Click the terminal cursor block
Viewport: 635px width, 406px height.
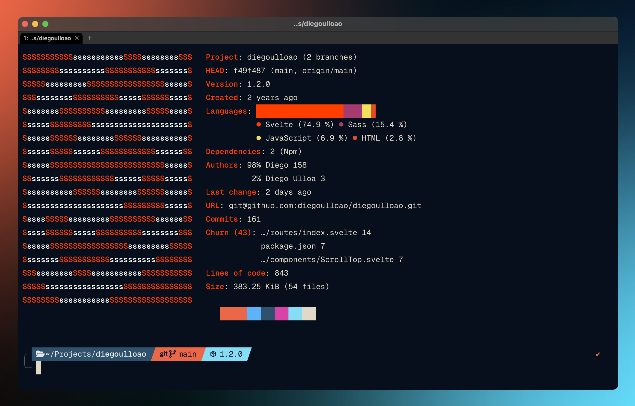38,368
